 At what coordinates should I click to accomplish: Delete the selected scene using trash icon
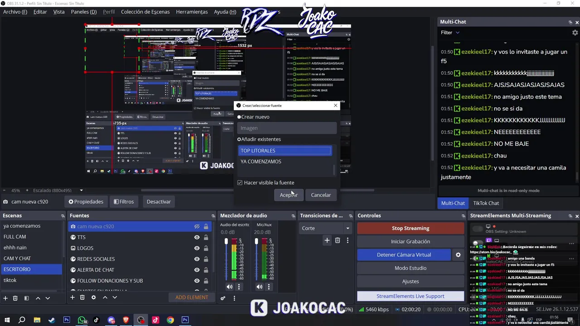(15, 298)
